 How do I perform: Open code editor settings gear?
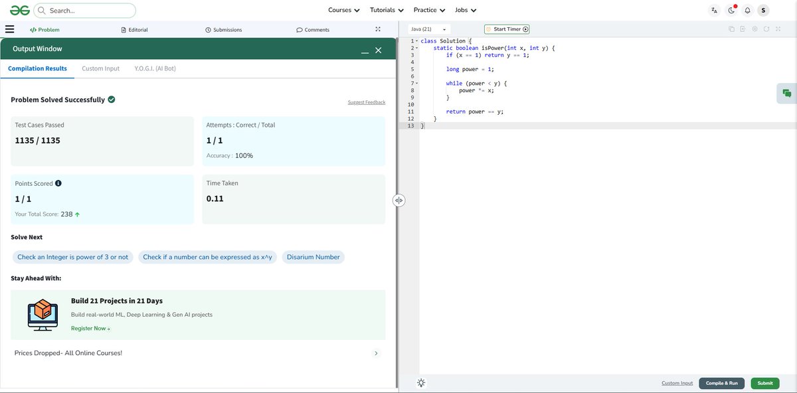tap(755, 29)
